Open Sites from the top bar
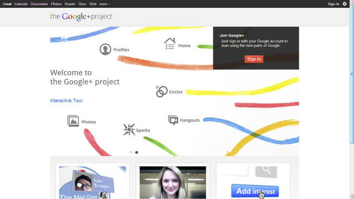This screenshot has width=354, height=199. (x=82, y=4)
